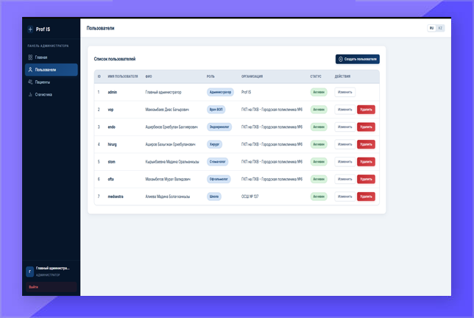Open Пациенты via its sidebar icon

click(30, 82)
